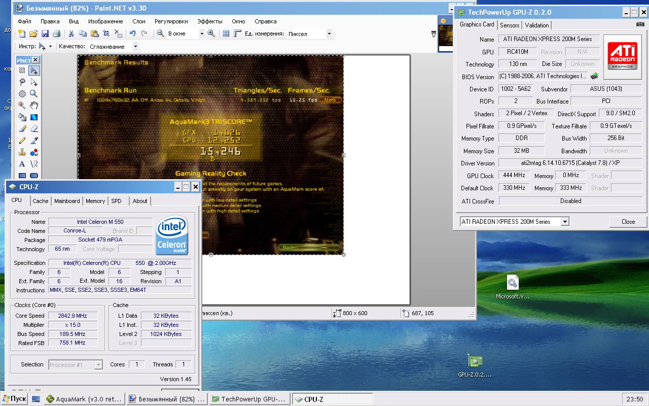The image size is (649, 406).
Task: Choose the Paint Bucket tool
Action: pos(22,117)
